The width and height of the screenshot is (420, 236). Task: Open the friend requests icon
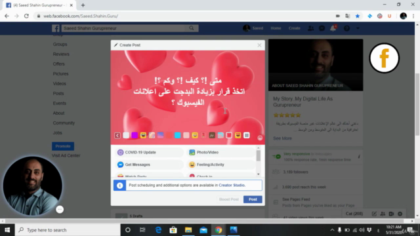[310, 28]
